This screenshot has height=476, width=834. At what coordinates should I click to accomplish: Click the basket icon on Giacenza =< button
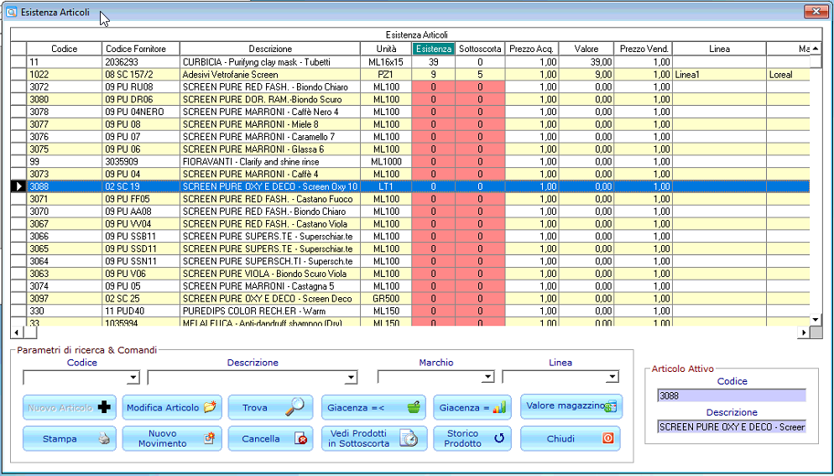tap(414, 407)
